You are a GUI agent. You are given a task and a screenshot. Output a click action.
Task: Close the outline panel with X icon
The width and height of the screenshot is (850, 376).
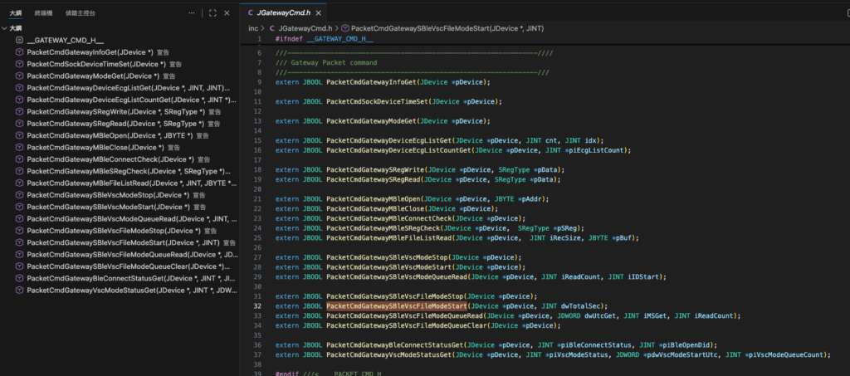(227, 13)
